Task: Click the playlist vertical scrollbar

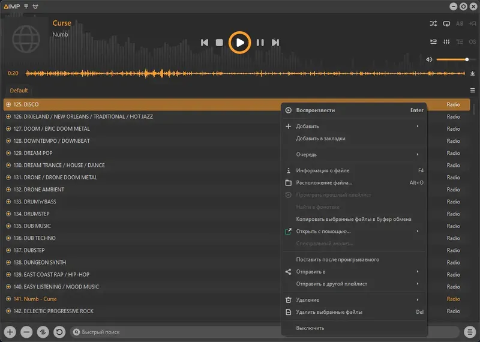Action: [474, 109]
